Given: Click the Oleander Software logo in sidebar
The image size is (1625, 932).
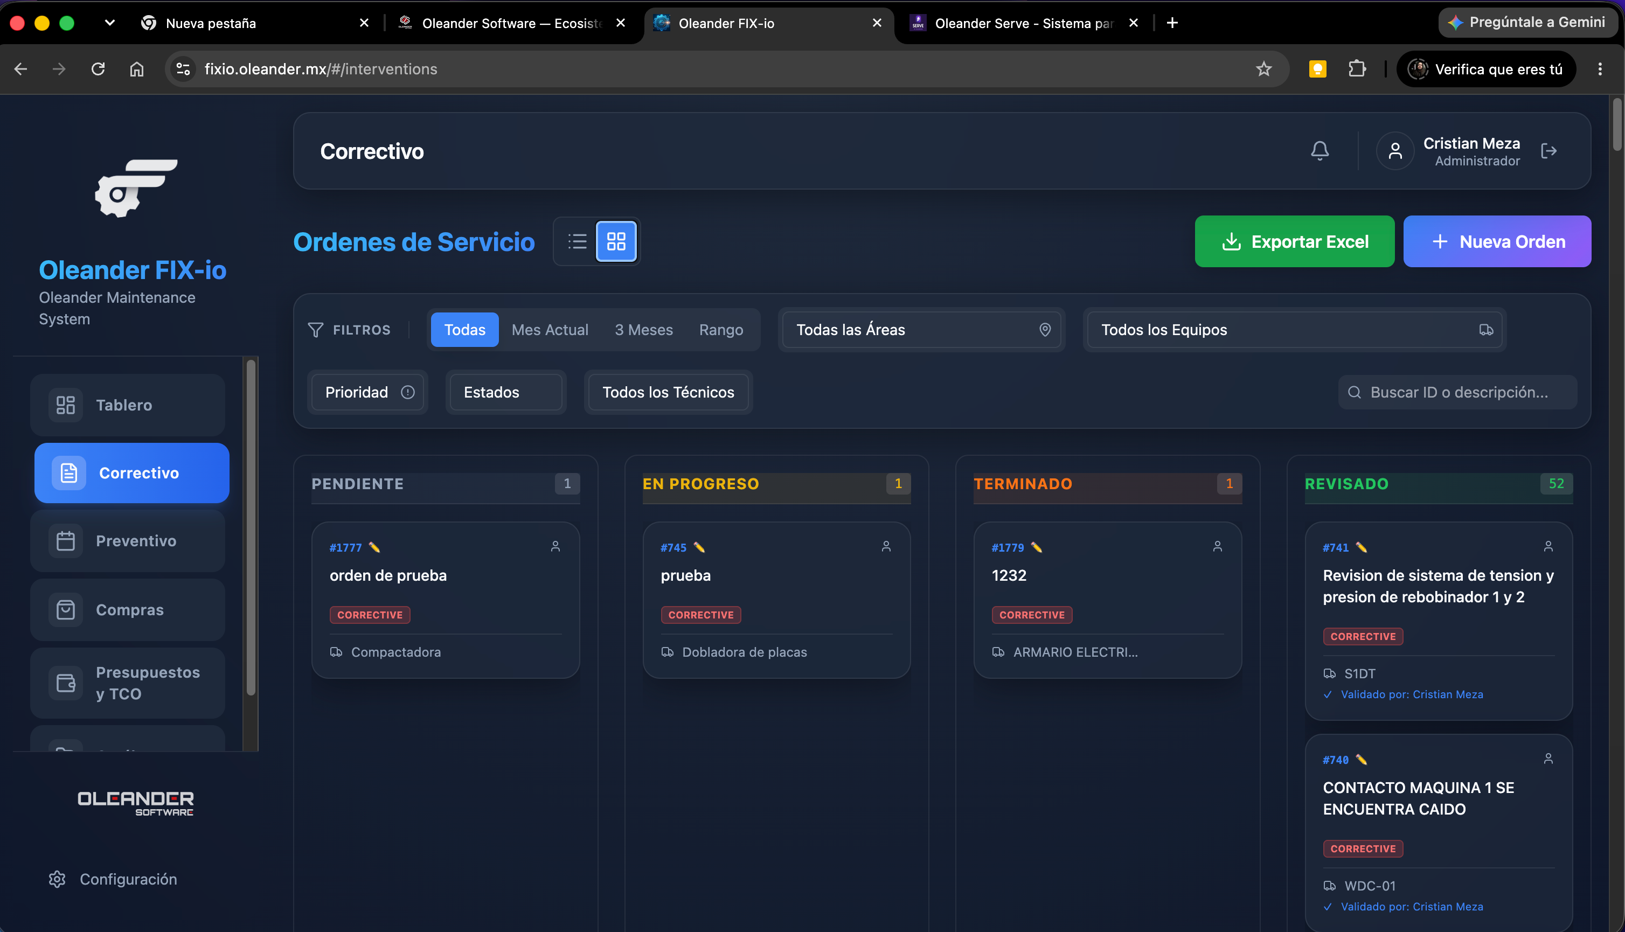Looking at the screenshot, I should point(135,803).
